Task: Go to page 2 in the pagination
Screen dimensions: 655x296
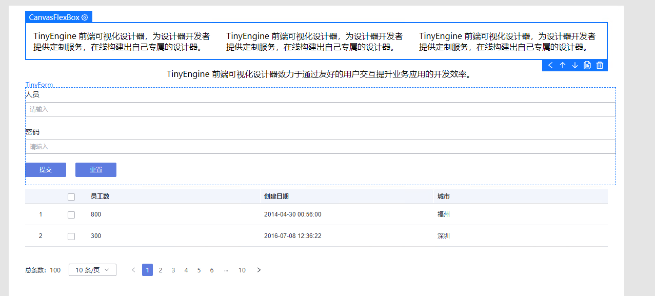Action: (x=161, y=270)
